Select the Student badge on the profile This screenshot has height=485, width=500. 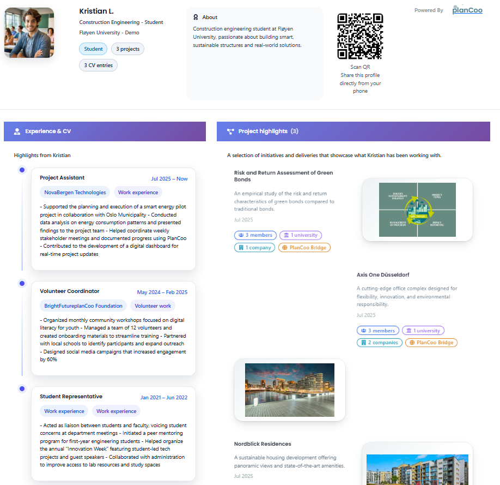93,49
